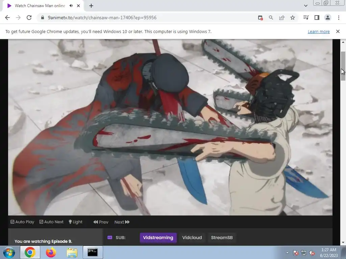
Task: Switch to the Vidcloud server
Action: click(x=192, y=238)
